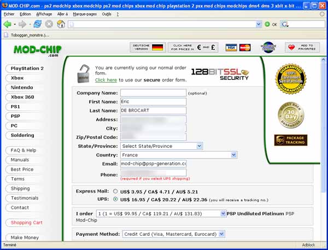Open the ? help menu
This screenshot has width=328, height=250.
[x=118, y=14]
